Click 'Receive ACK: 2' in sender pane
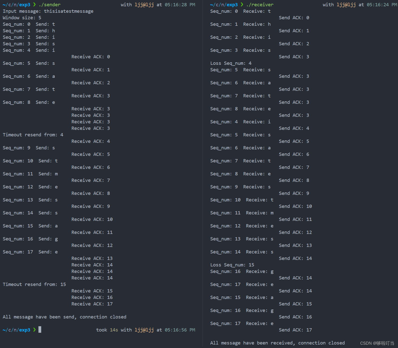This screenshot has height=348, width=398. click(91, 83)
